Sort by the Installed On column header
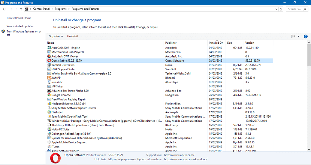 tap(217, 43)
